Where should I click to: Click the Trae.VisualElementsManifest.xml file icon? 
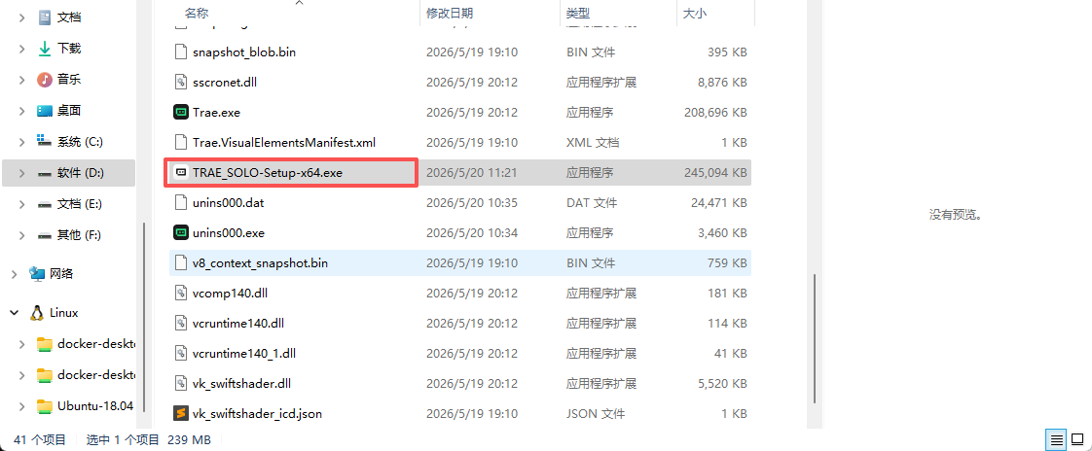(181, 142)
